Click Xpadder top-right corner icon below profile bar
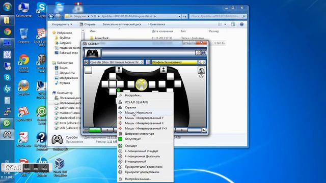 point(201,70)
